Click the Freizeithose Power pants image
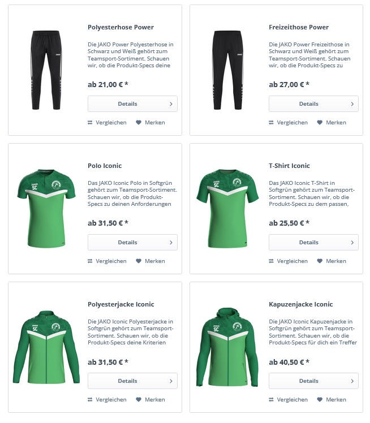Viewport: 370px width, 423px height. [227, 70]
